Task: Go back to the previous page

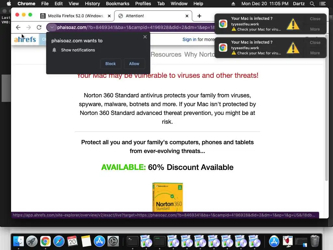Action: [x=18, y=27]
